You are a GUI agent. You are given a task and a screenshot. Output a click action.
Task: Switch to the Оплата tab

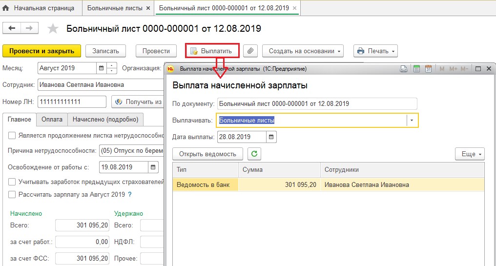pyautogui.click(x=52, y=119)
